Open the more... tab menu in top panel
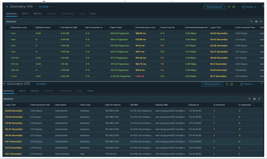This screenshot has width=267, height=159. click(93, 14)
